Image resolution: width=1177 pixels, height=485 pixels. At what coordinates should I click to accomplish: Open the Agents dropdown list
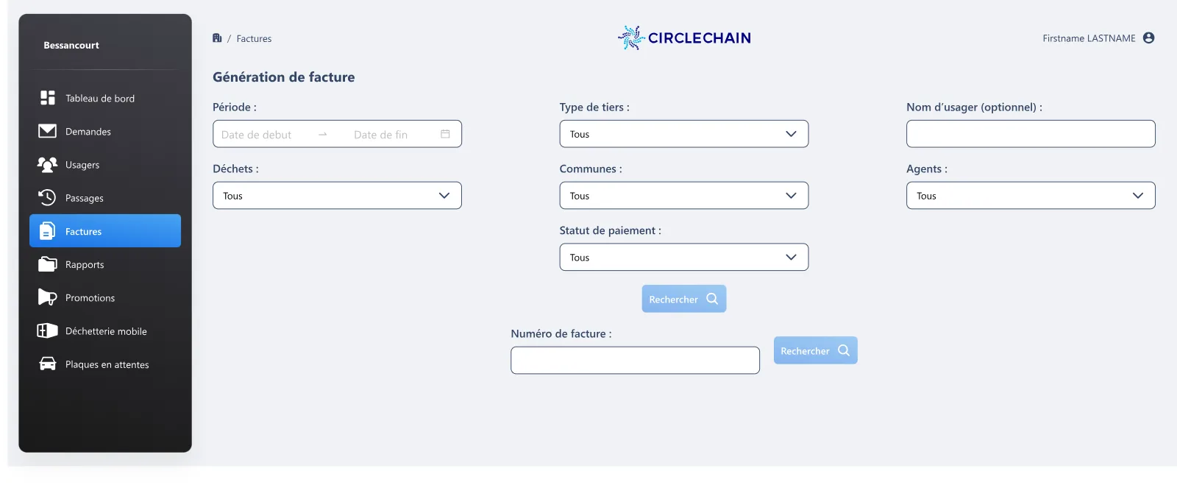point(1031,196)
